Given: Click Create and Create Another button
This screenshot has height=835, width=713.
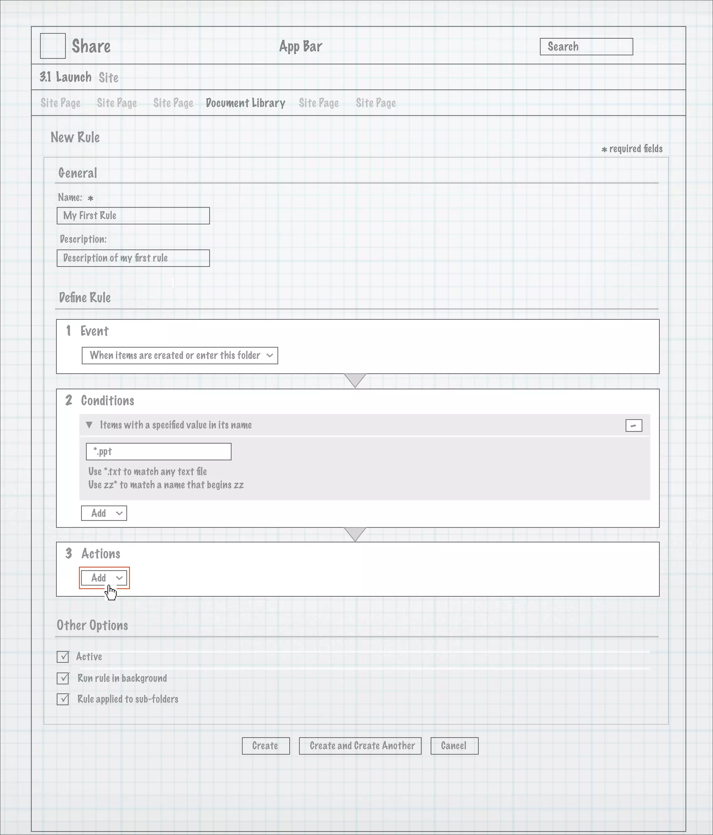Looking at the screenshot, I should coord(360,746).
